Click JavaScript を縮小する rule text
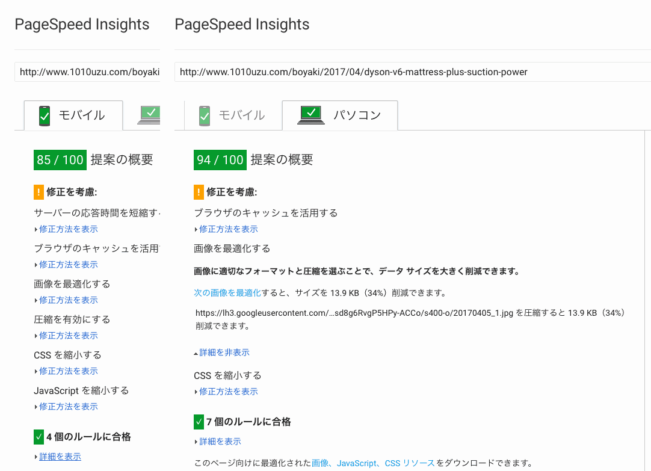 (81, 390)
